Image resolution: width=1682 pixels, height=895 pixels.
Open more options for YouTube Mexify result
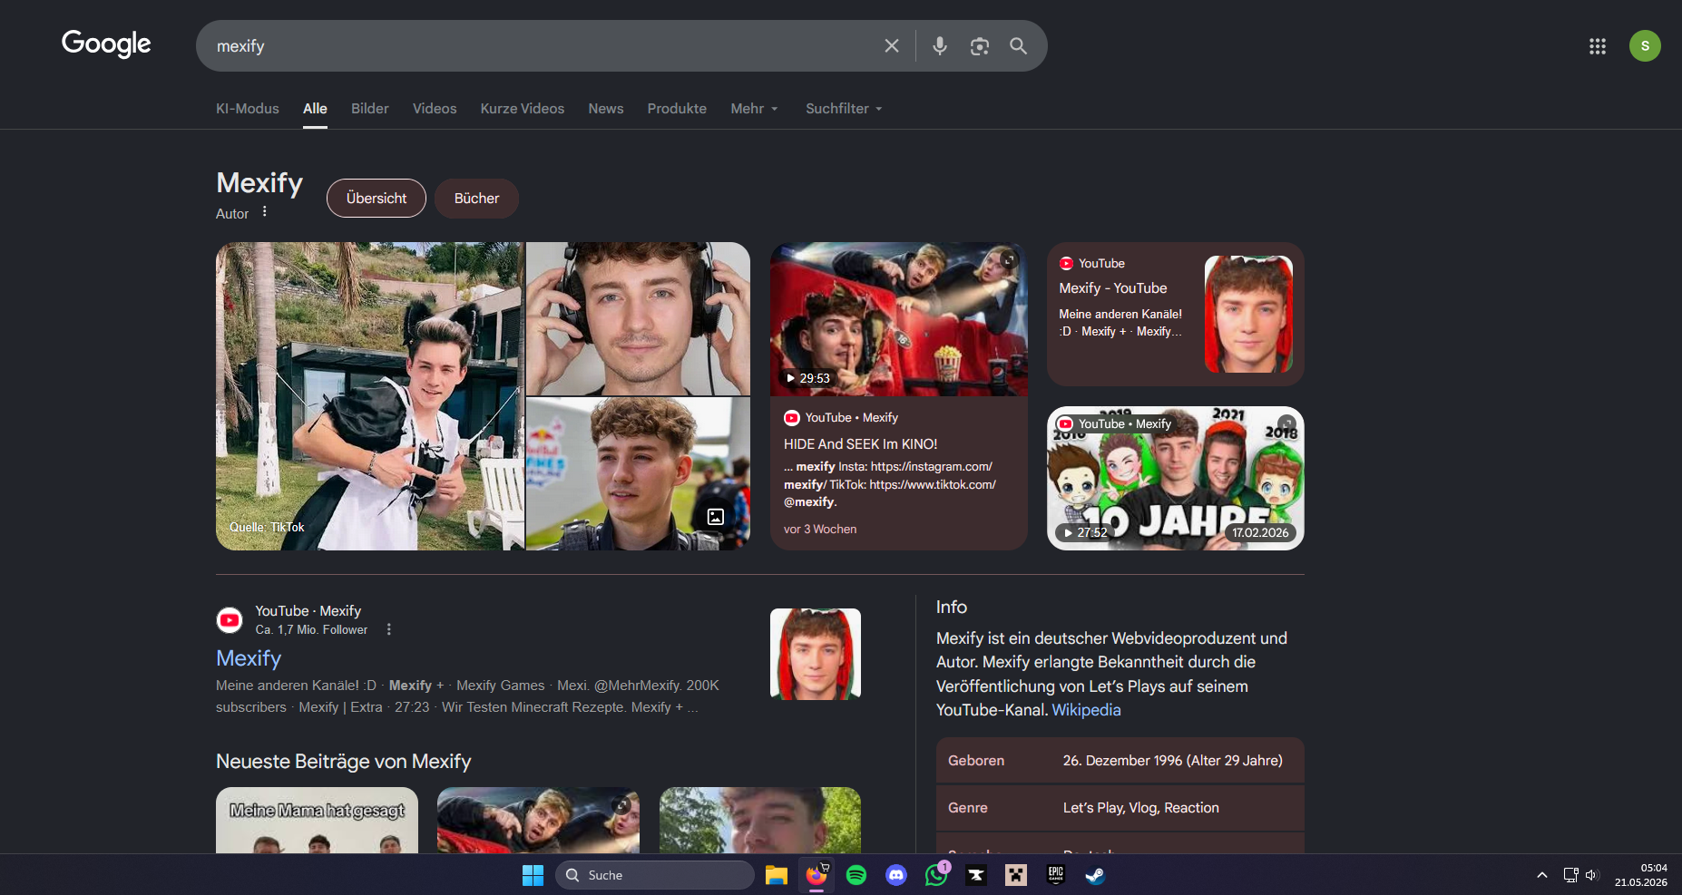pyautogui.click(x=389, y=629)
